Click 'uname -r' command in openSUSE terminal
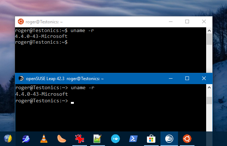227x146 pixels. click(x=83, y=88)
